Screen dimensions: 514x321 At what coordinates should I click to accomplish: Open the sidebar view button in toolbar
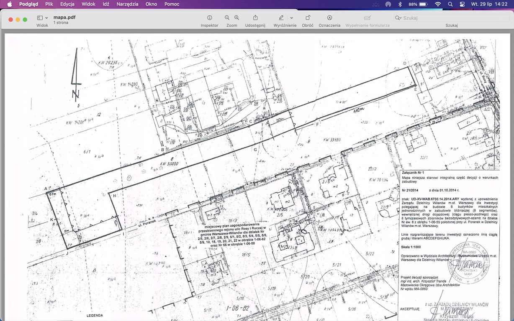tap(40, 18)
